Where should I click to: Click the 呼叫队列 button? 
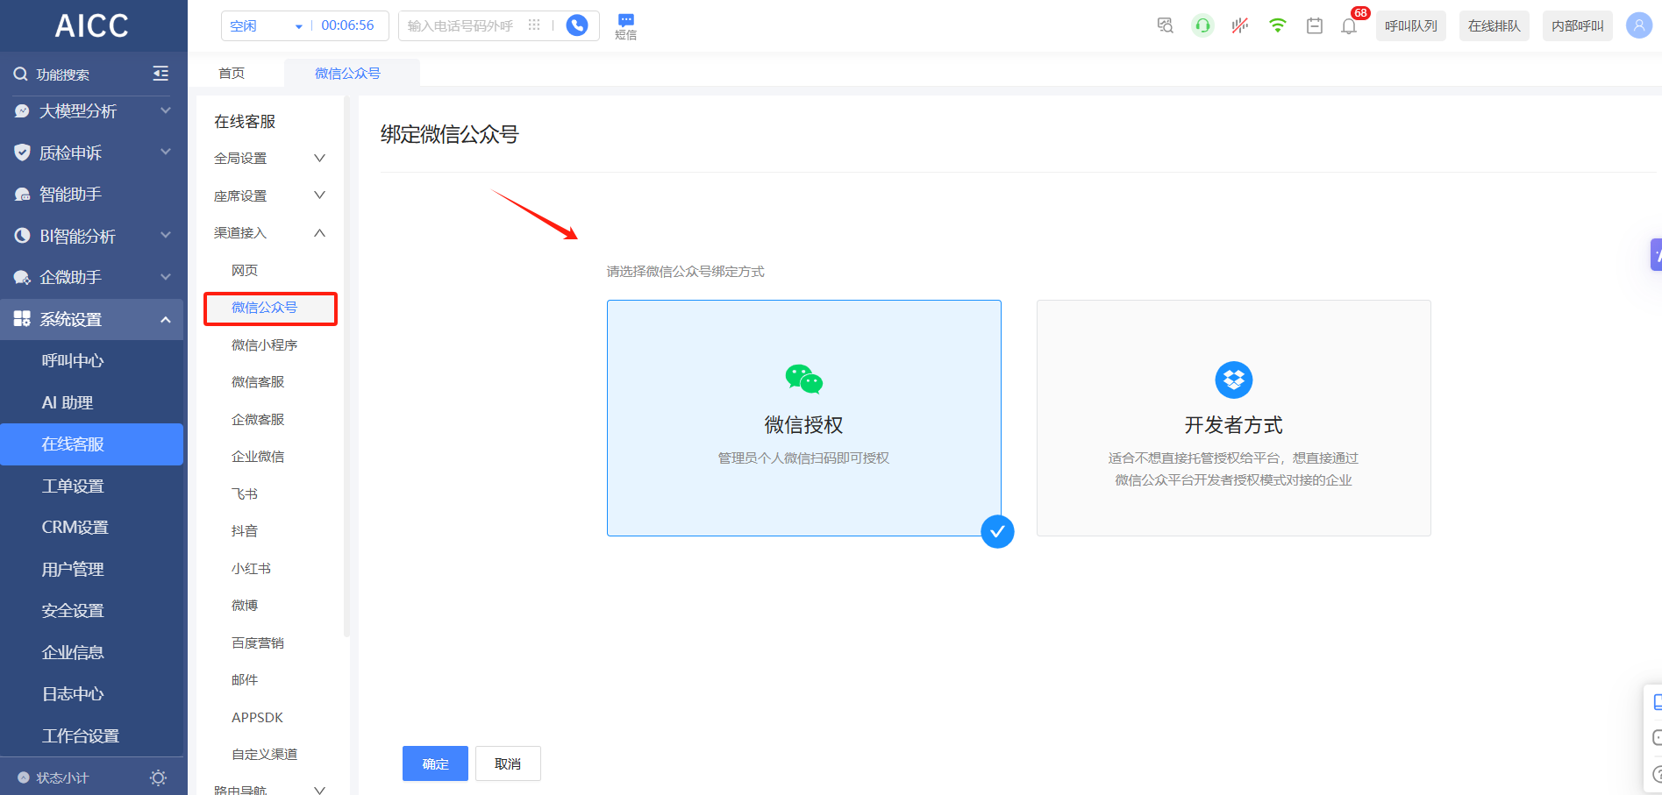pos(1410,25)
